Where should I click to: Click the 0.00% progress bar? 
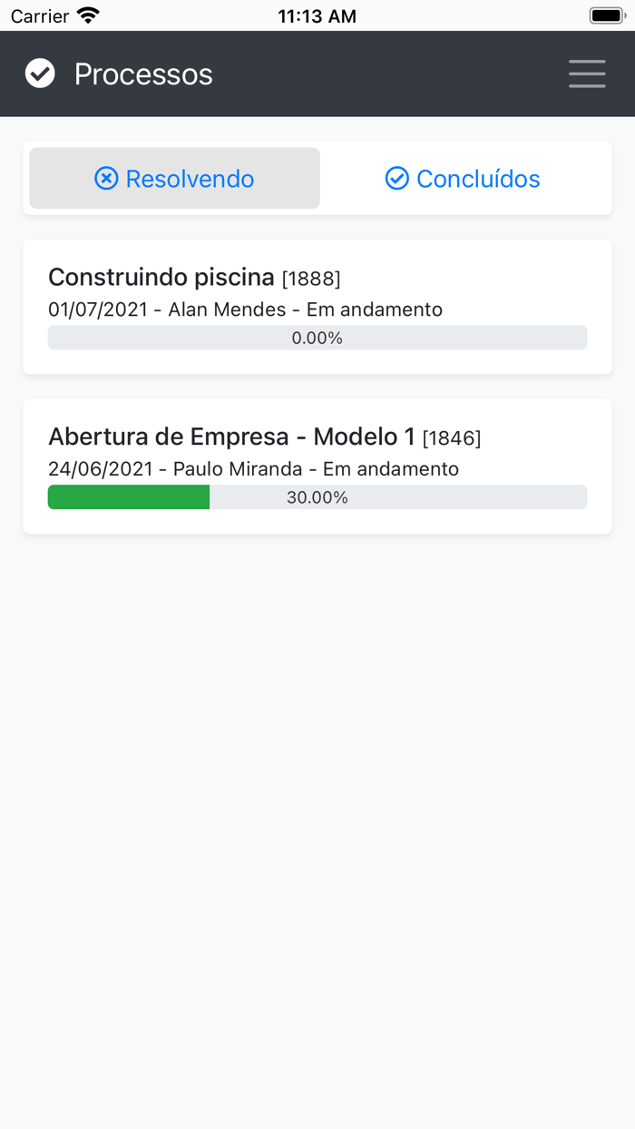(317, 337)
